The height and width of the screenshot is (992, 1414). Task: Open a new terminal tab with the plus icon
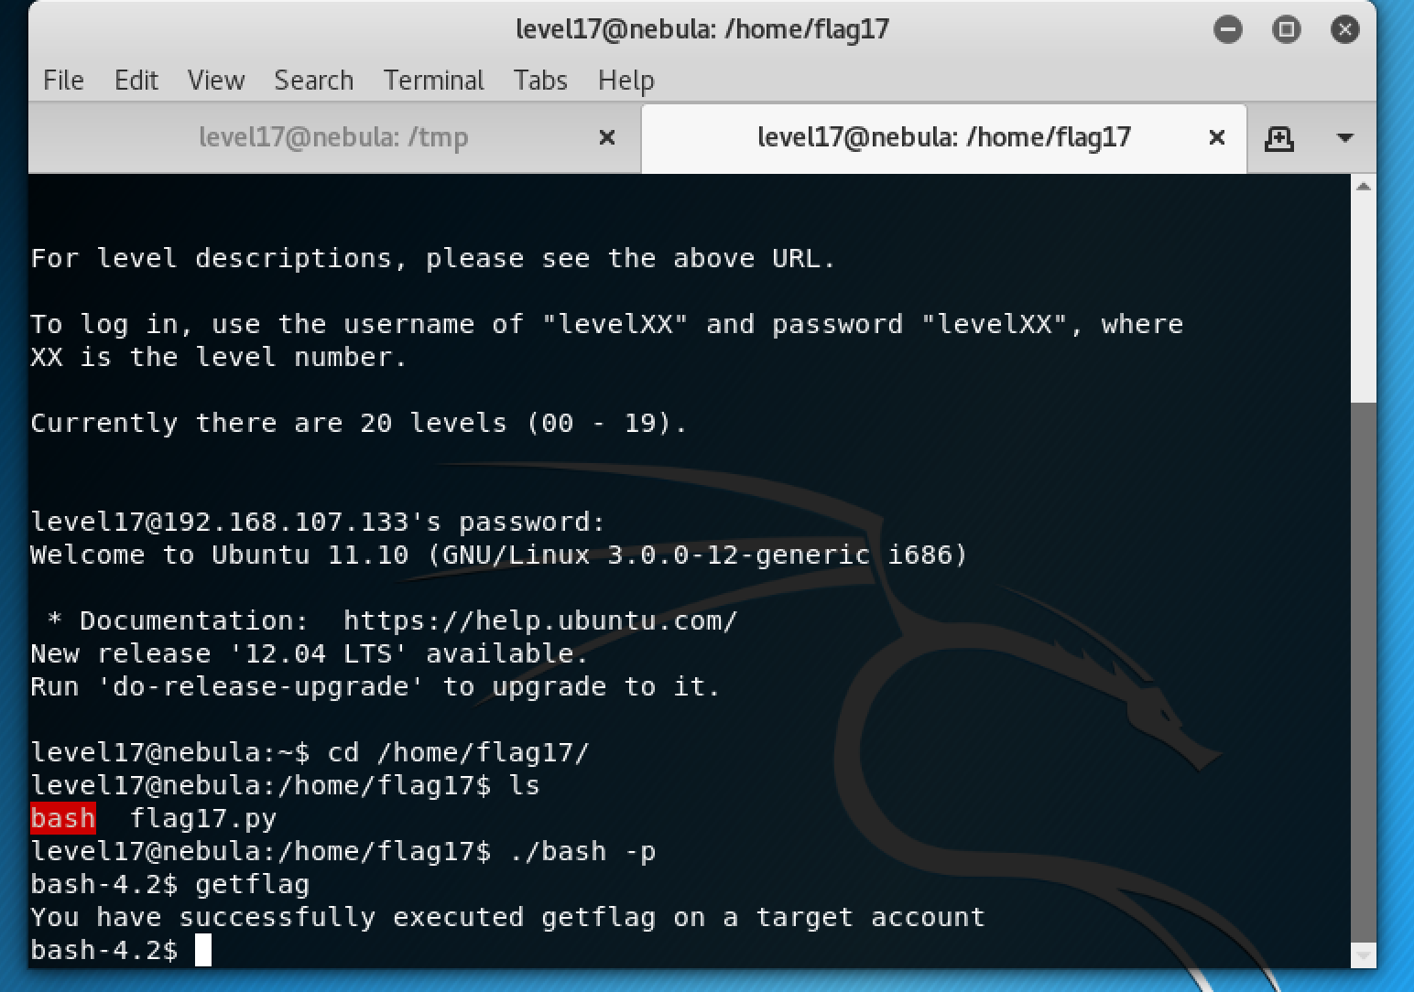tap(1278, 138)
